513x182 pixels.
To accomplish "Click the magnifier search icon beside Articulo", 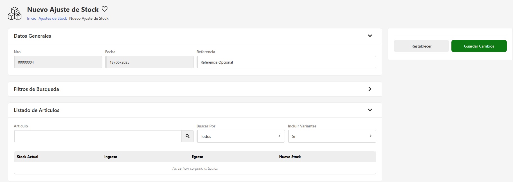I will click(x=188, y=136).
